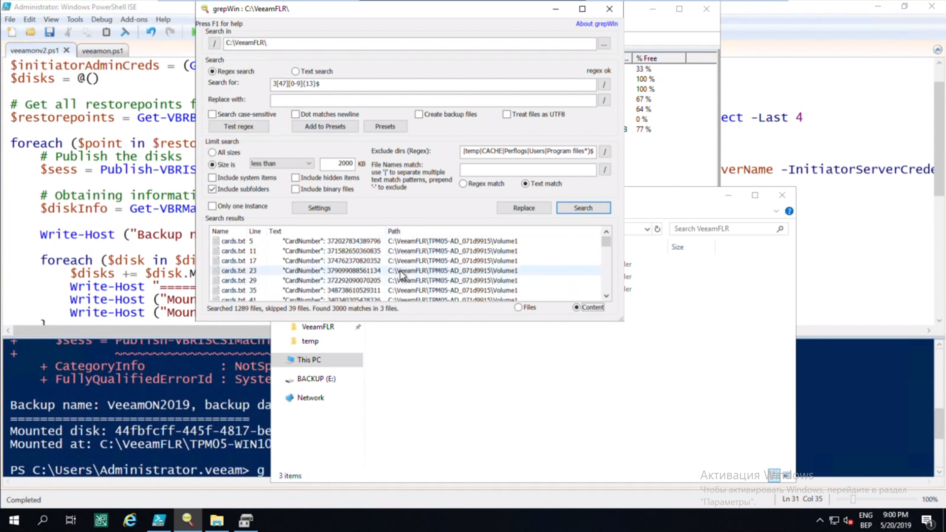Enable Treat files as UTF8 checkbox

coord(507,114)
